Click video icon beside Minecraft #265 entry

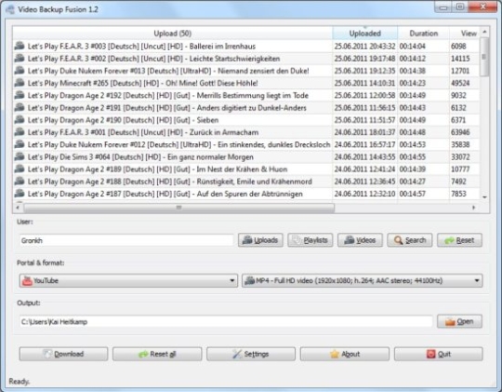click(20, 83)
